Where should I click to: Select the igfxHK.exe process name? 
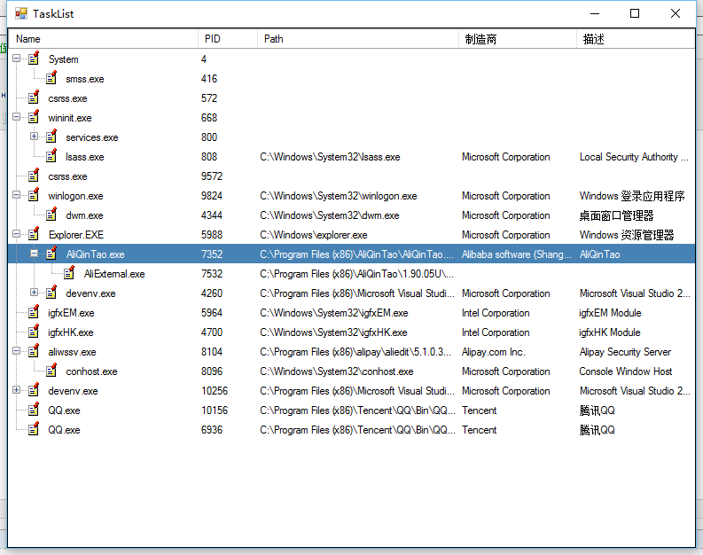(x=71, y=332)
